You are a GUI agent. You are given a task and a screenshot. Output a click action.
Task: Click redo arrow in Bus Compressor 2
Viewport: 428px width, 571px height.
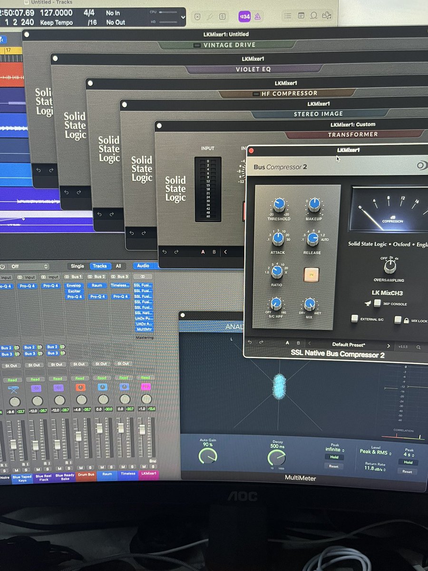[262, 343]
